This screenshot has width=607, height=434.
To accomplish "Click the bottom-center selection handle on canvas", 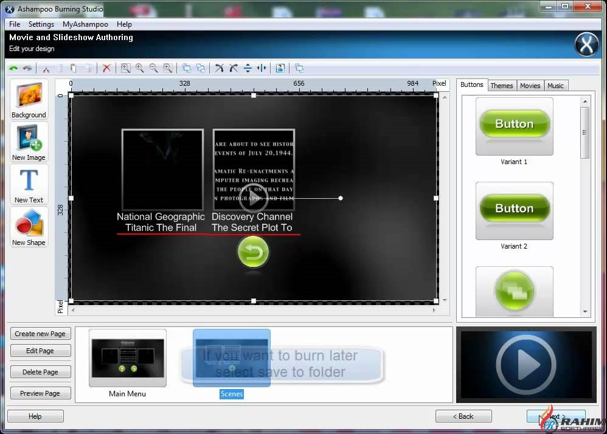I will (x=254, y=301).
